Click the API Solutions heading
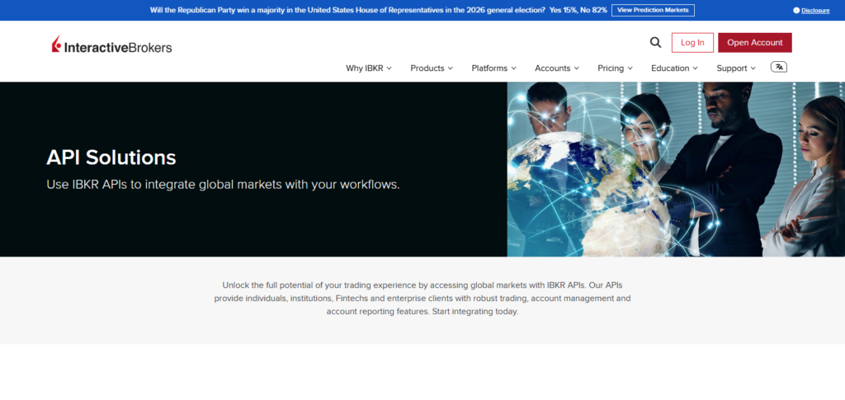Image resolution: width=845 pixels, height=400 pixels. tap(111, 158)
